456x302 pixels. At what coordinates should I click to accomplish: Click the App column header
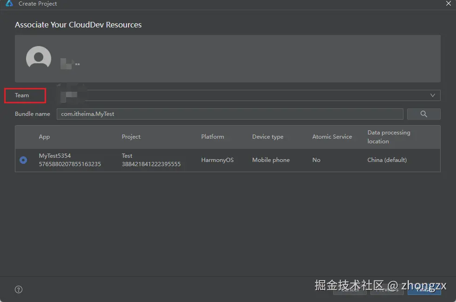[x=44, y=137]
